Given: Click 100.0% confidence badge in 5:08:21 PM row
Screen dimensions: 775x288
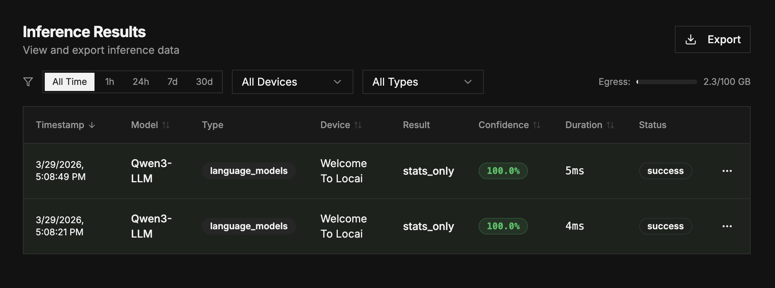Looking at the screenshot, I should 503,226.
